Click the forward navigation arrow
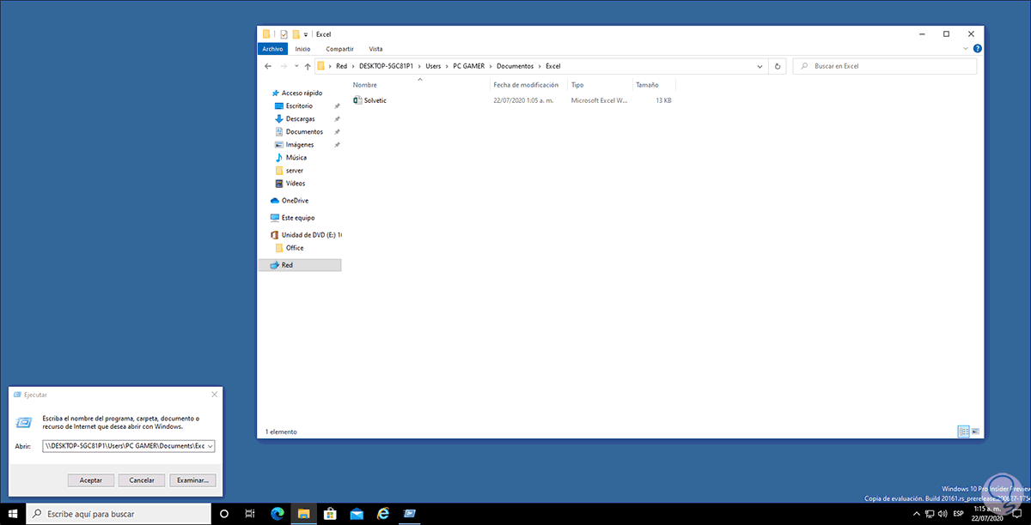This screenshot has width=1031, height=525. (x=283, y=66)
